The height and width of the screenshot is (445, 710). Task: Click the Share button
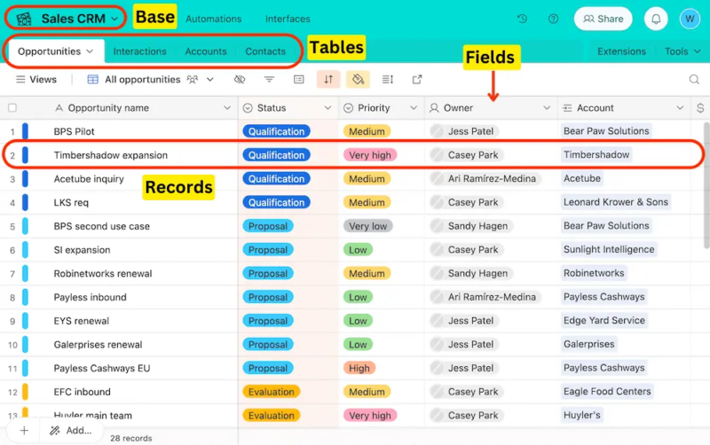603,19
